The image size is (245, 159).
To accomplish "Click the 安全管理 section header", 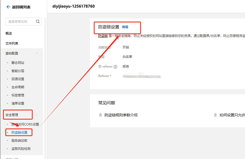I will click(12, 115).
